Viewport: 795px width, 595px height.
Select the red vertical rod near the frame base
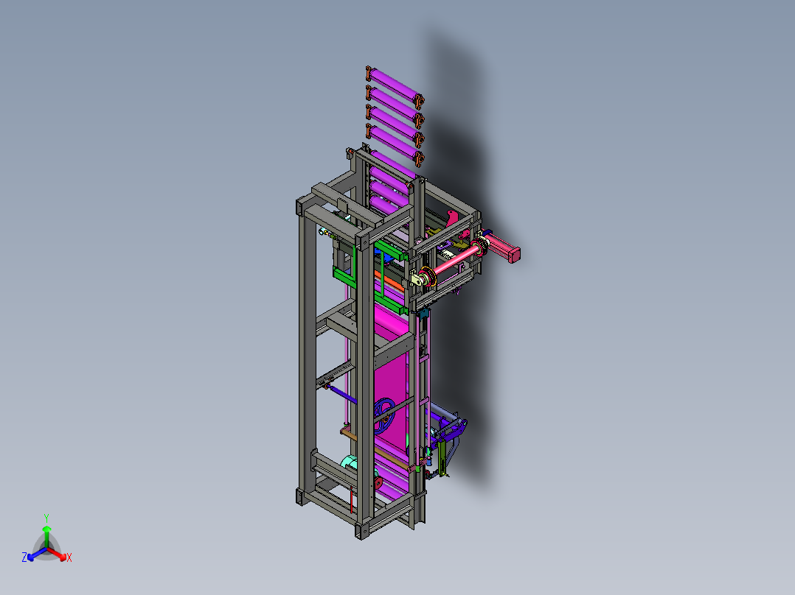[351, 500]
